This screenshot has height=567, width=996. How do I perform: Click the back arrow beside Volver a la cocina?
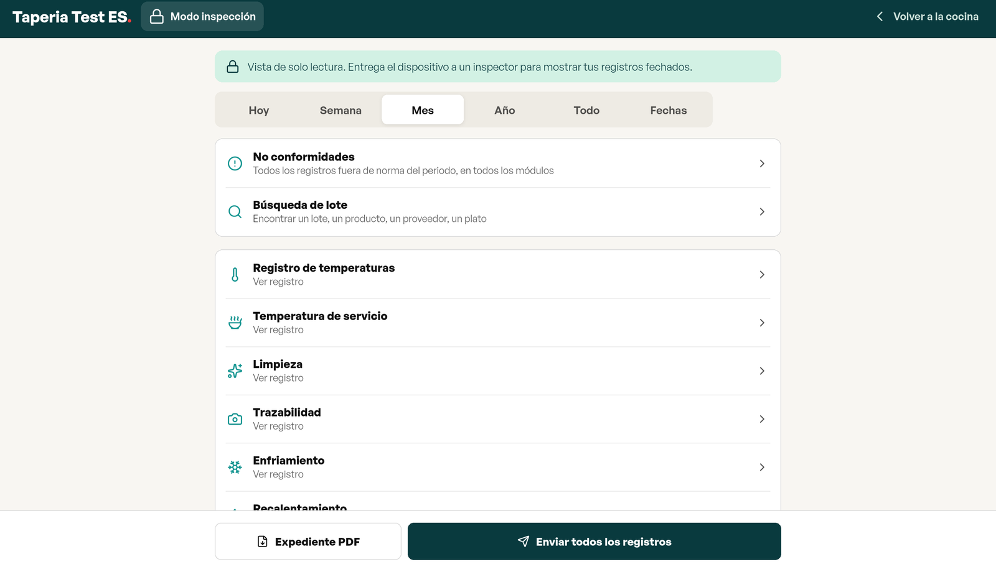[880, 16]
